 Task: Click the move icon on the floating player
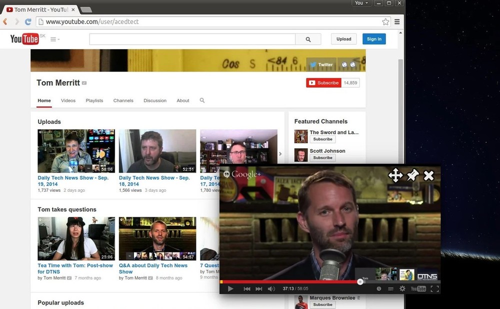[395, 175]
